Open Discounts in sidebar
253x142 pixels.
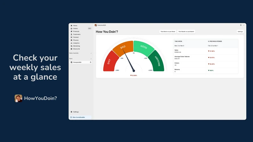(77, 49)
